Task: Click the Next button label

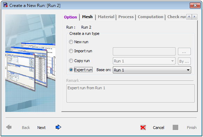Action: [x=41, y=128]
